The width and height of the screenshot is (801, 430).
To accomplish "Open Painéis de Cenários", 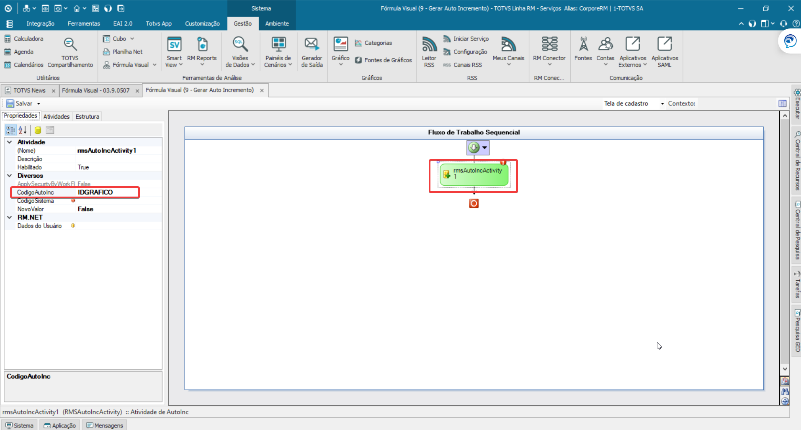I will (x=278, y=52).
